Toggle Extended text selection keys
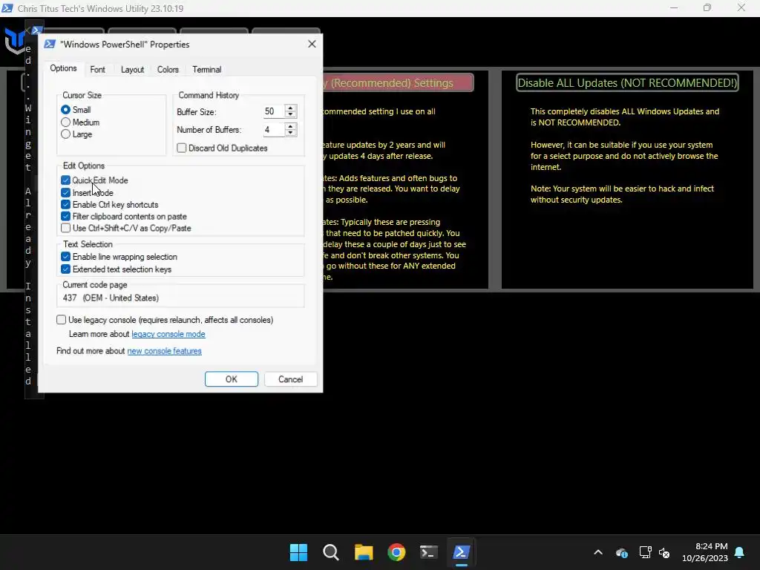The image size is (760, 570). [x=65, y=269]
